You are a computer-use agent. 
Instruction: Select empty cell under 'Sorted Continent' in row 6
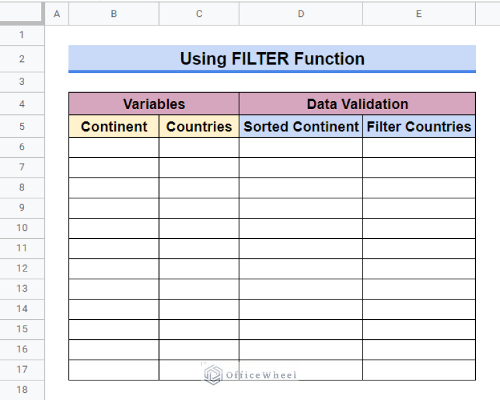point(301,147)
